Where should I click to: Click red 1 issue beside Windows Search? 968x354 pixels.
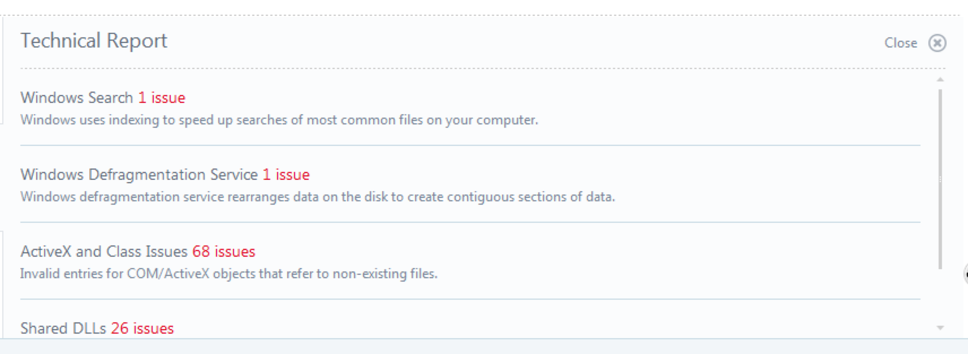point(162,98)
